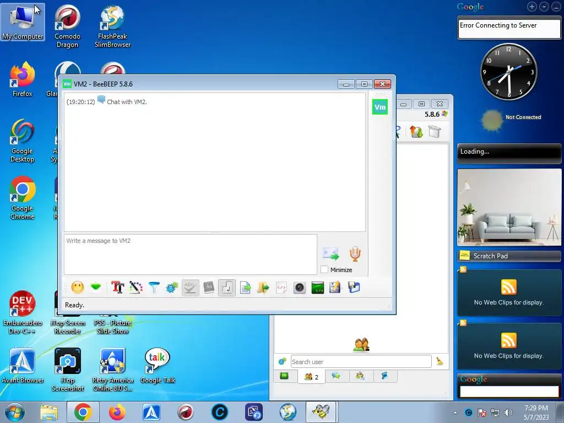Open the chats bubbles tab
564x423 pixels.
pyautogui.click(x=336, y=376)
